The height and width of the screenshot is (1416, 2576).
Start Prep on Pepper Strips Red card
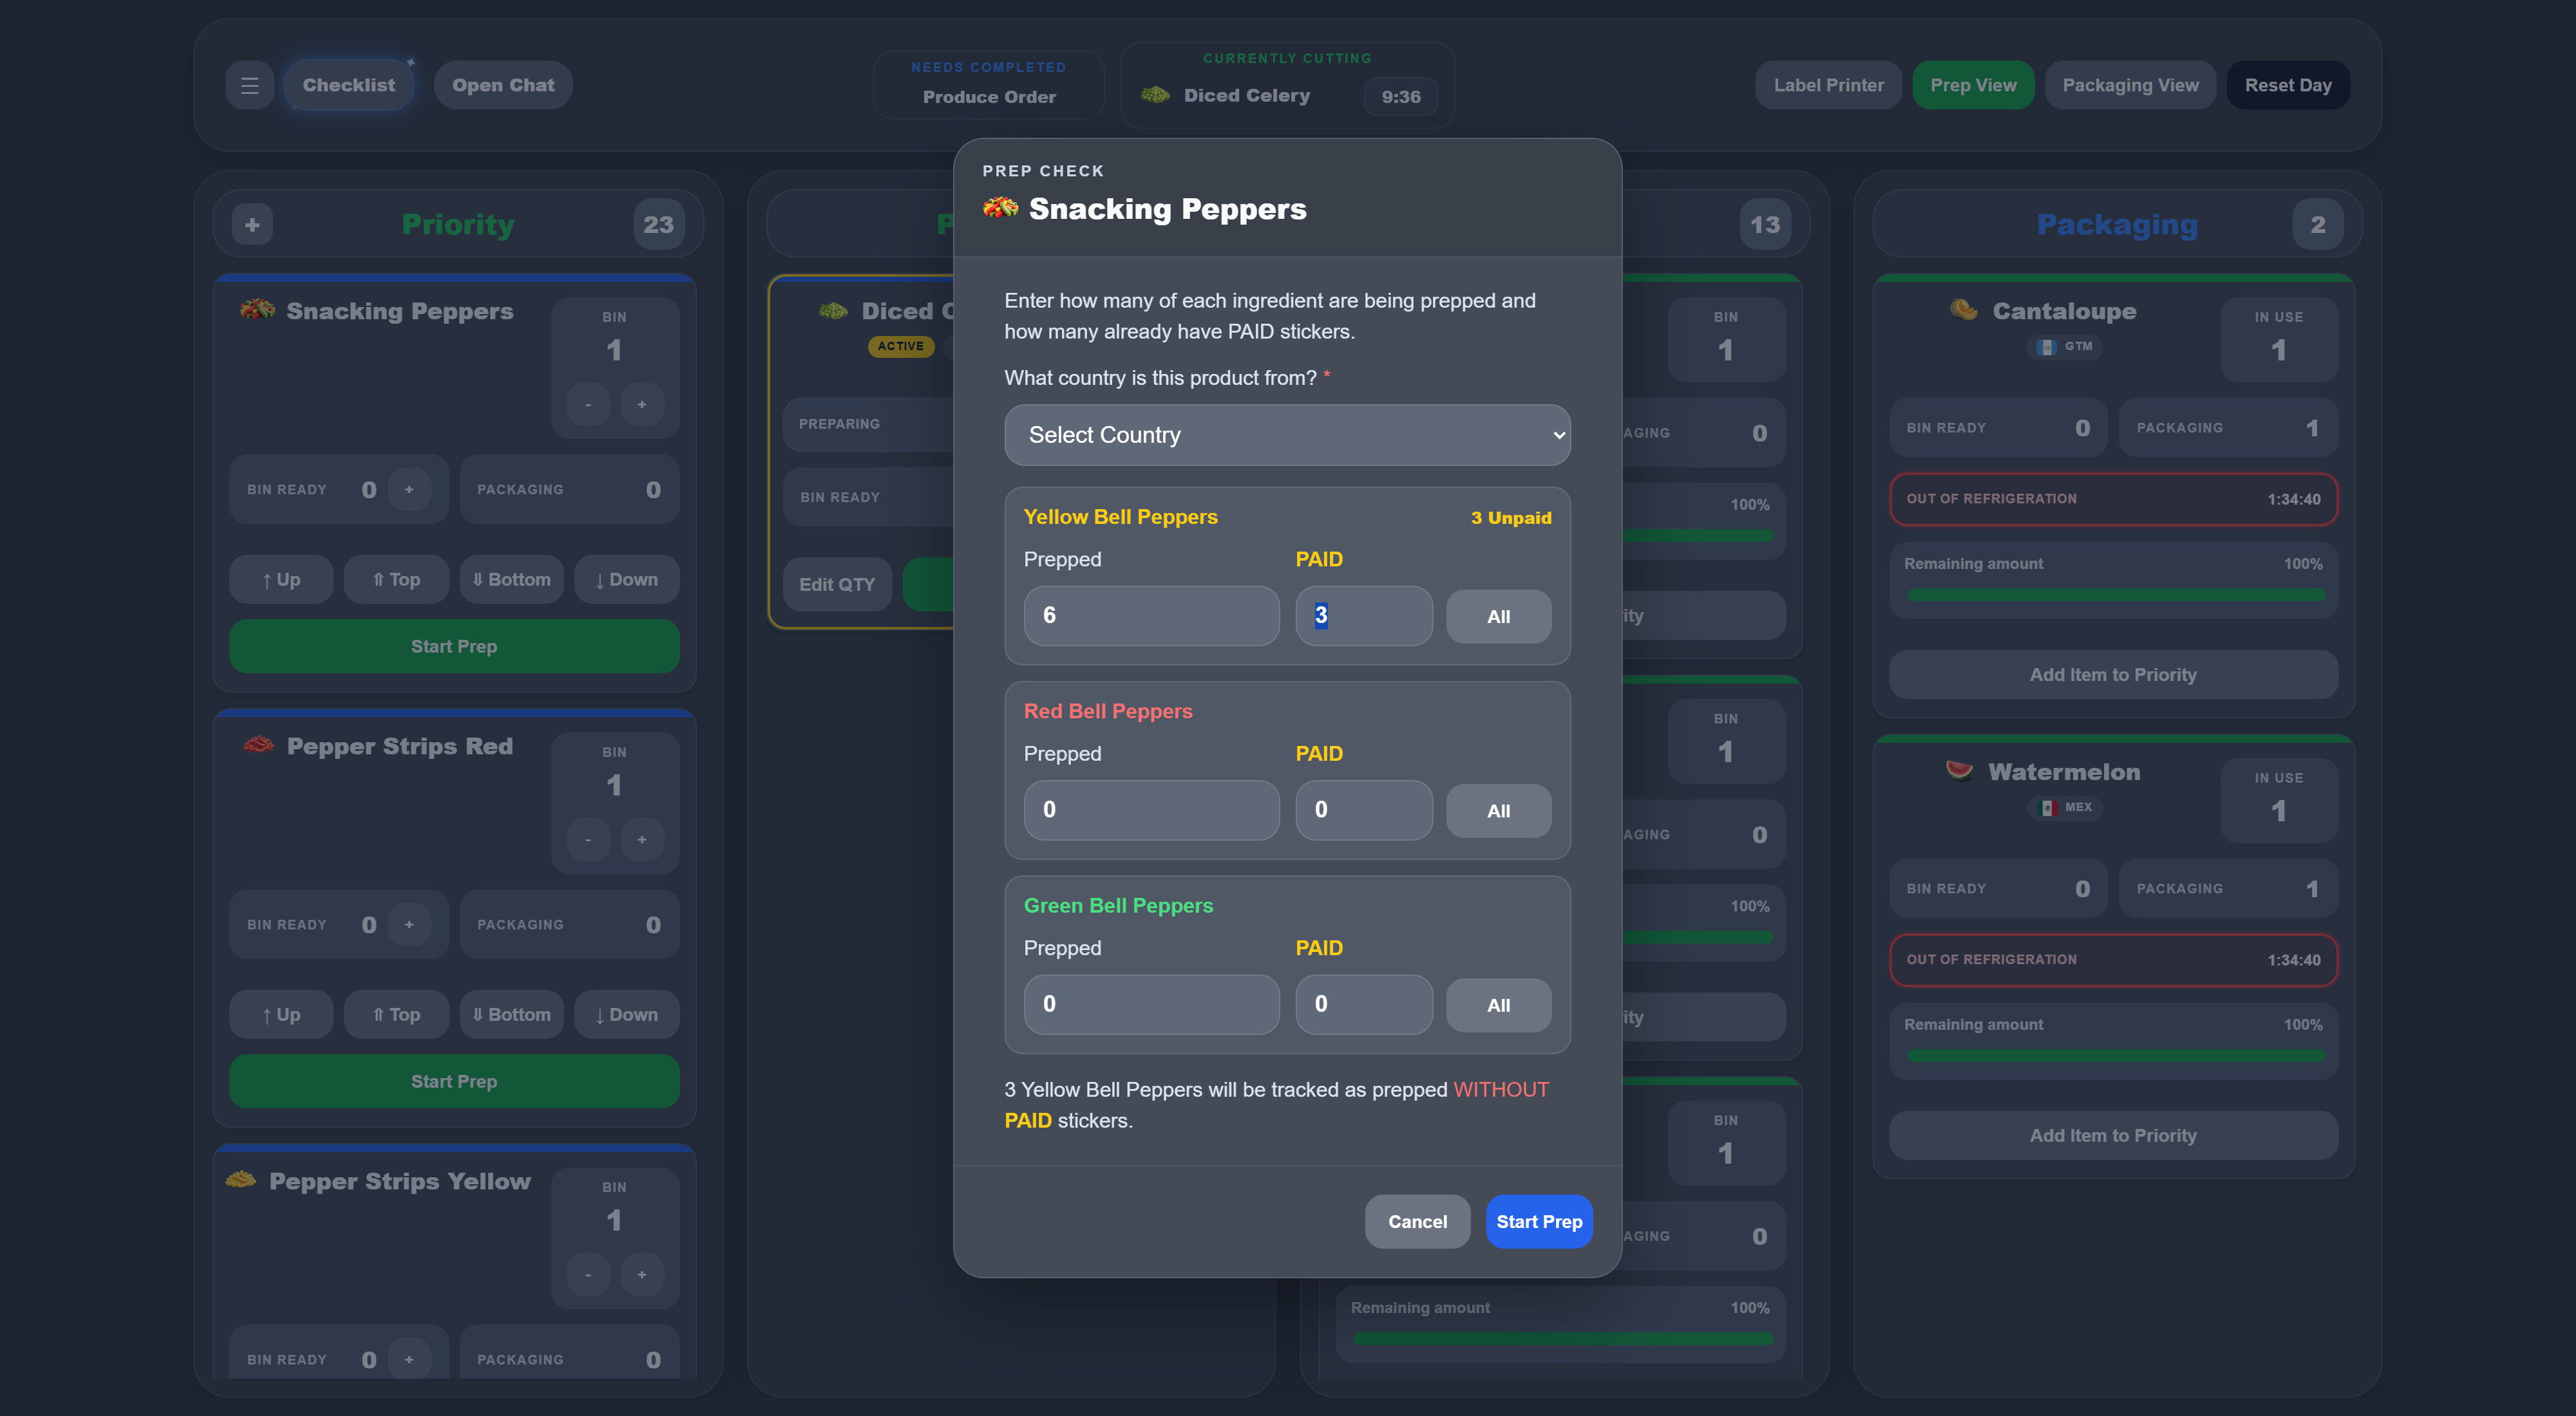click(x=454, y=1081)
